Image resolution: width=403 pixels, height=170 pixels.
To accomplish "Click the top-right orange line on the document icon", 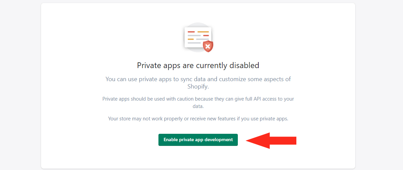I will click(x=203, y=32).
